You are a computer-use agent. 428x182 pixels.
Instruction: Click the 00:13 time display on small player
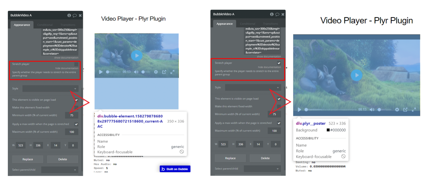(127, 72)
